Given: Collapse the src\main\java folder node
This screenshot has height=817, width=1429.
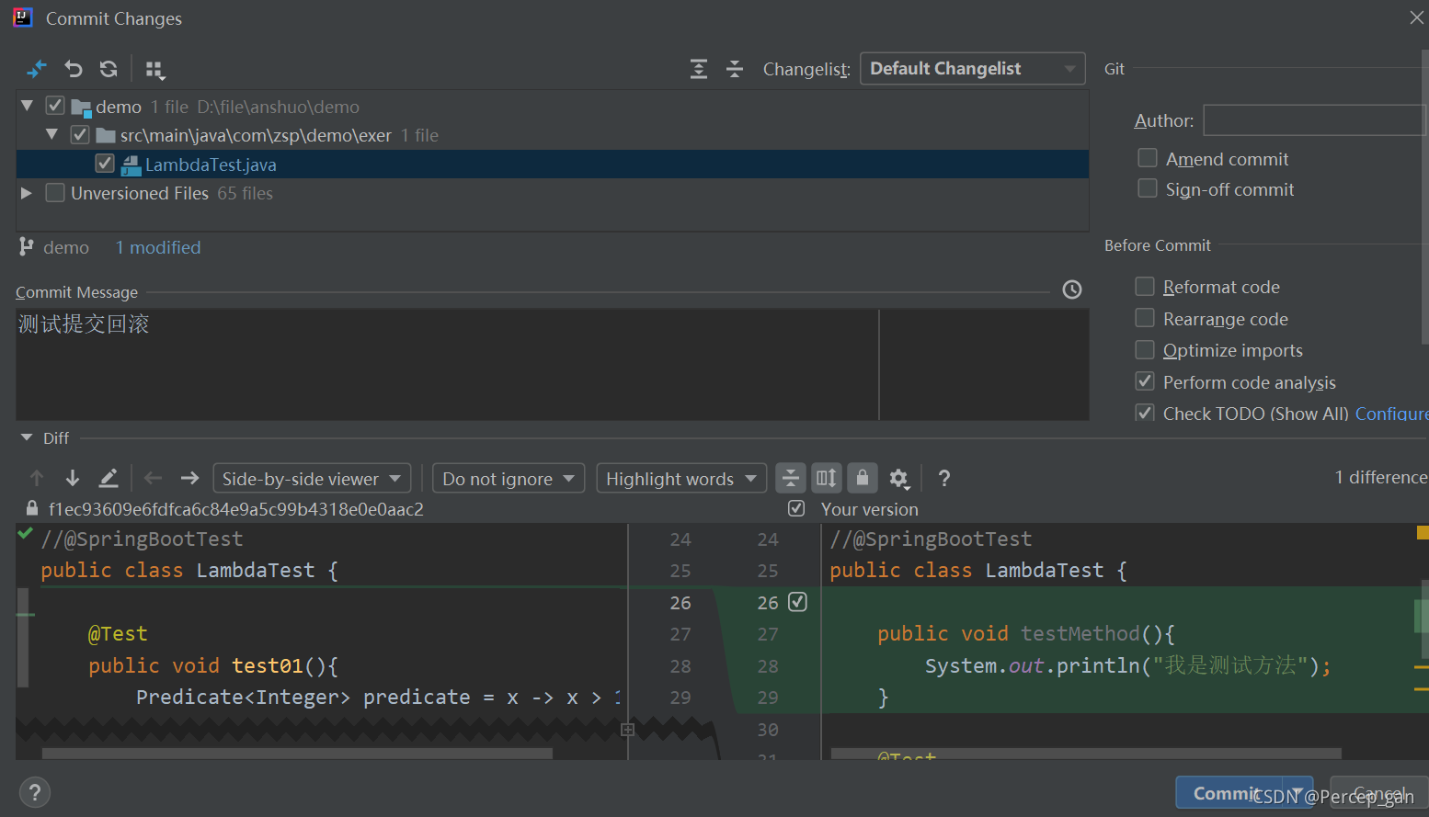Looking at the screenshot, I should tap(52, 135).
